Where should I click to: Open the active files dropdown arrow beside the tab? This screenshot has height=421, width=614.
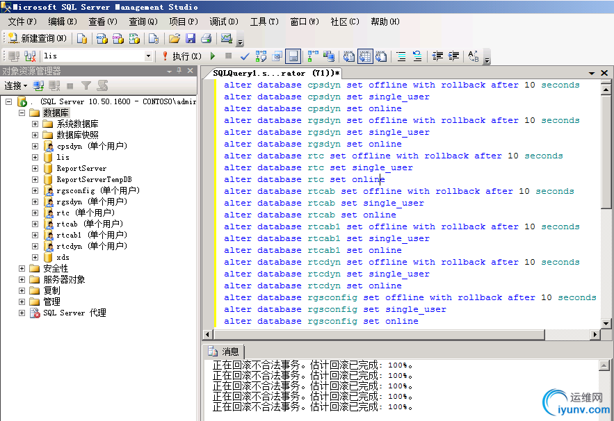tap(592, 73)
